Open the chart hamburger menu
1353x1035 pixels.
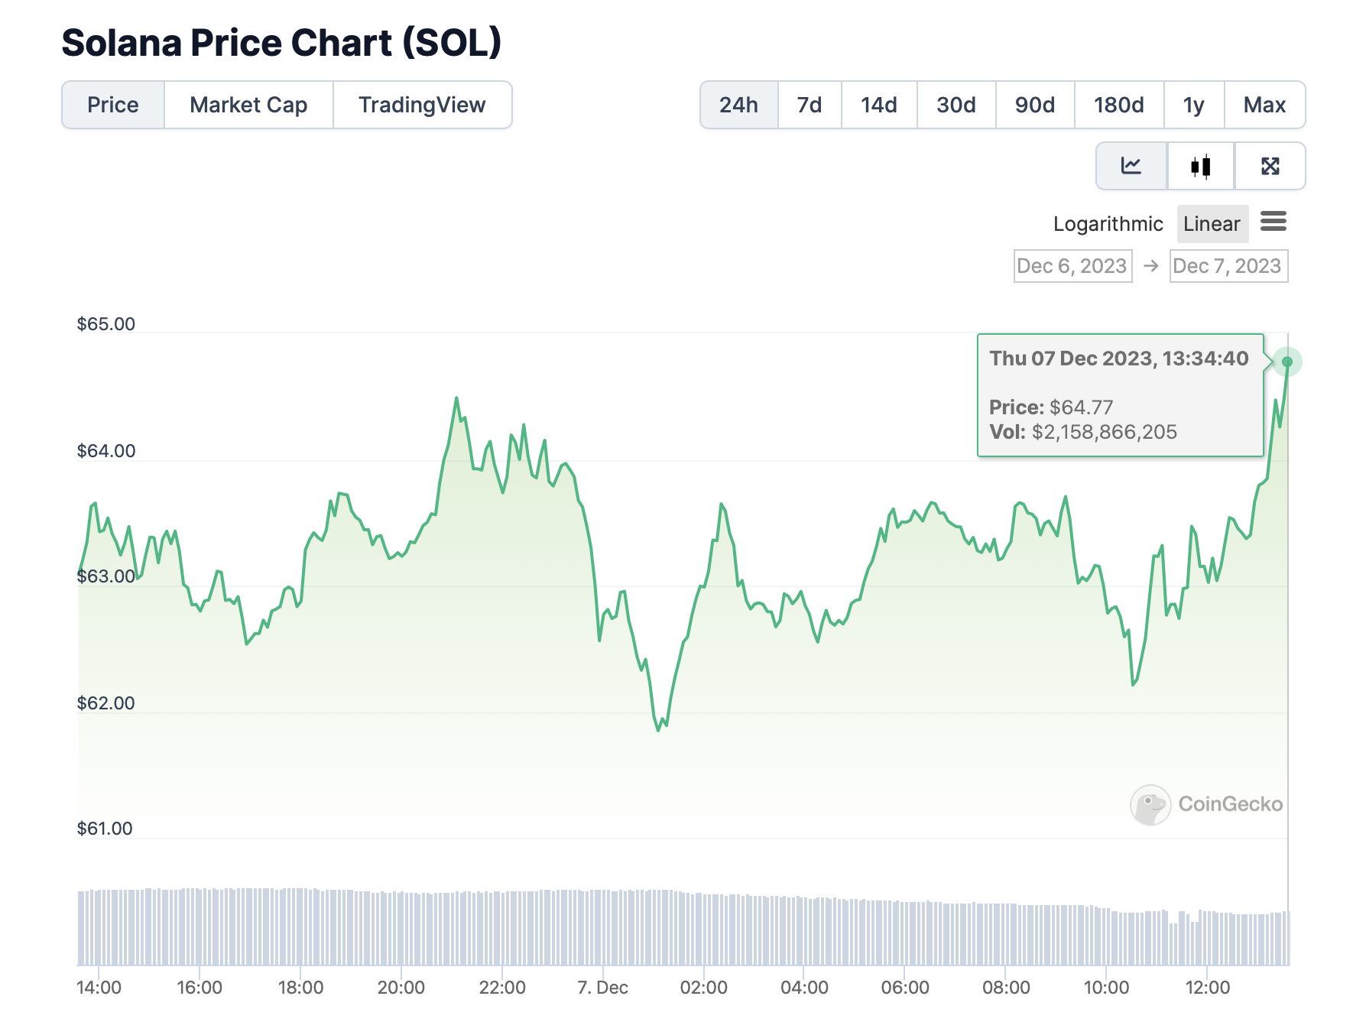tap(1274, 222)
